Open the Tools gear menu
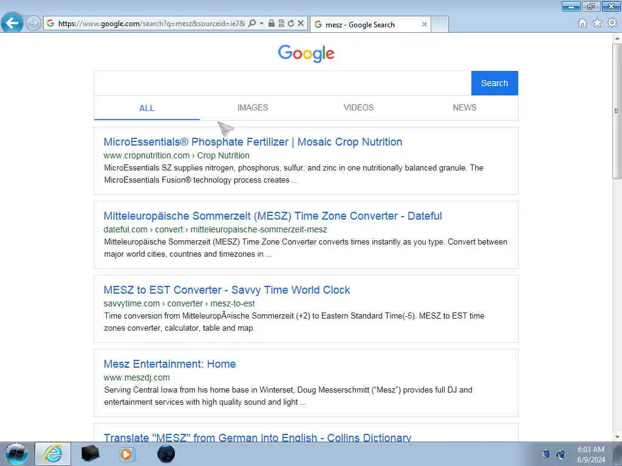 click(x=612, y=23)
